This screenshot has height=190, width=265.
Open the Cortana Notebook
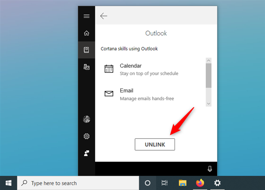click(86, 50)
